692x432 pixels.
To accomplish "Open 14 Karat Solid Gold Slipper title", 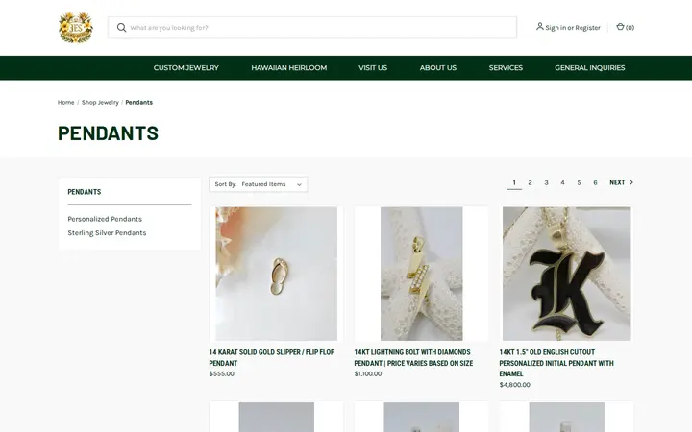I will tap(272, 357).
